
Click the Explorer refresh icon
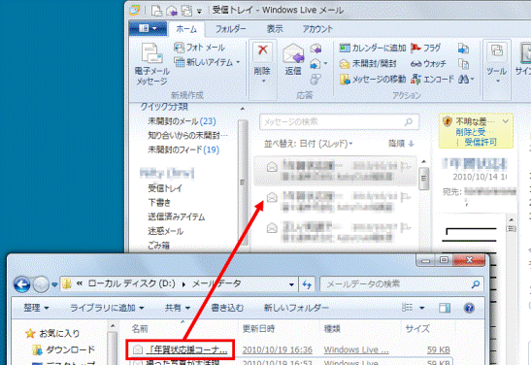coord(307,284)
